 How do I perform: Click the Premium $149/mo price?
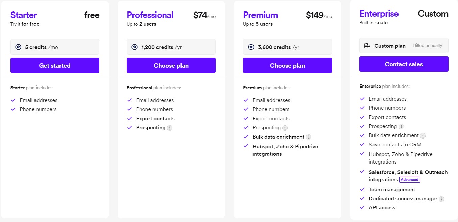pos(319,15)
